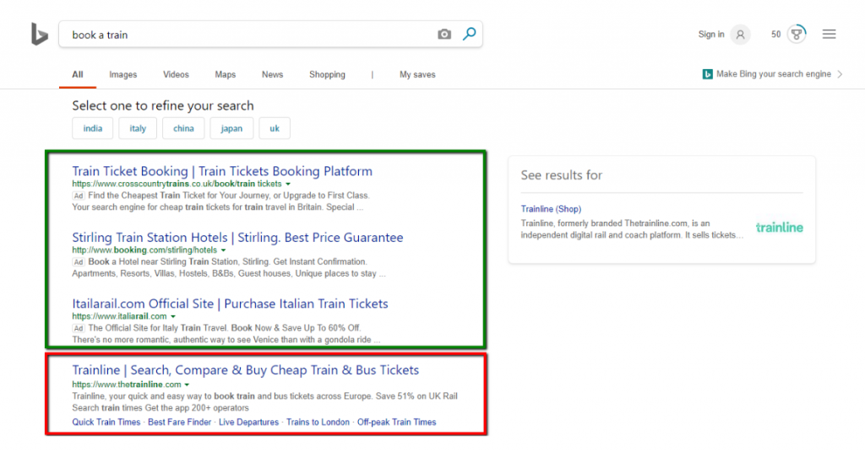Expand dropdown arrow beside thetrainline.com URL
865x452 pixels.
click(x=187, y=385)
